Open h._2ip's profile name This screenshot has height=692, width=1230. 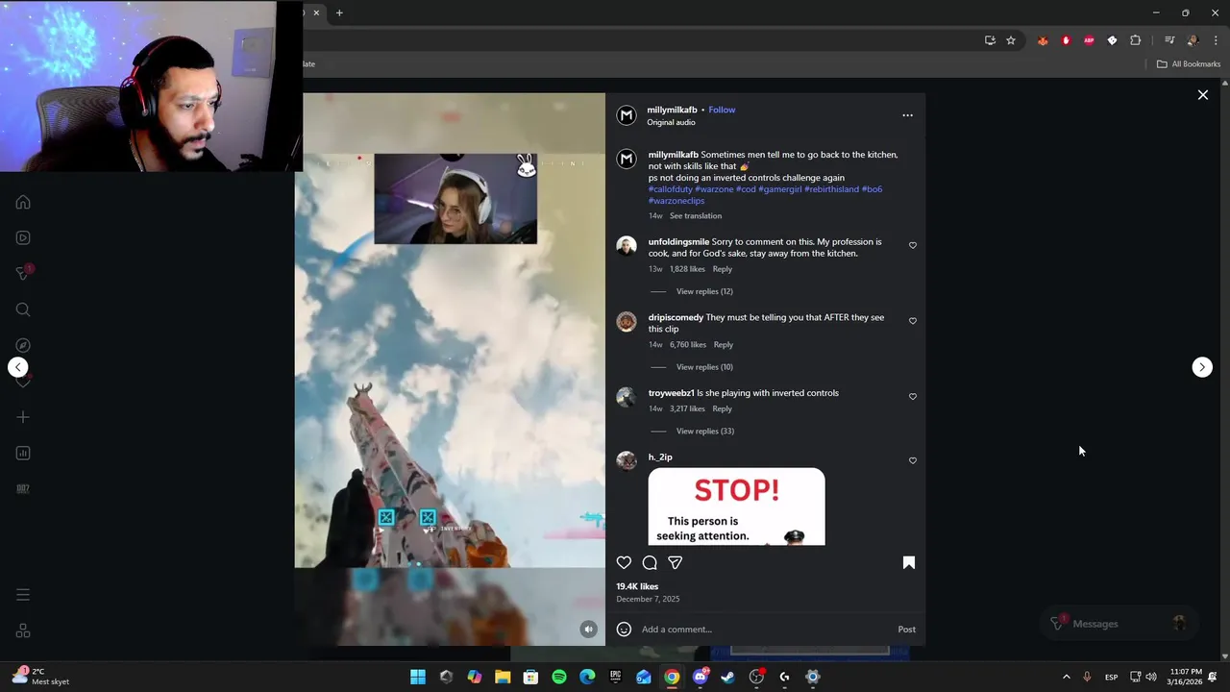(x=660, y=457)
